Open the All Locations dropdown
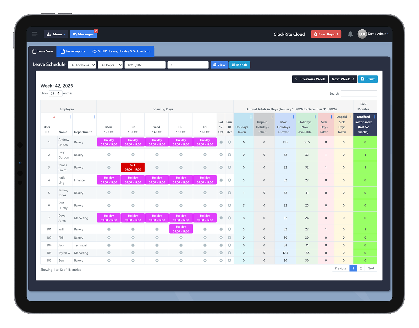 (x=82, y=65)
